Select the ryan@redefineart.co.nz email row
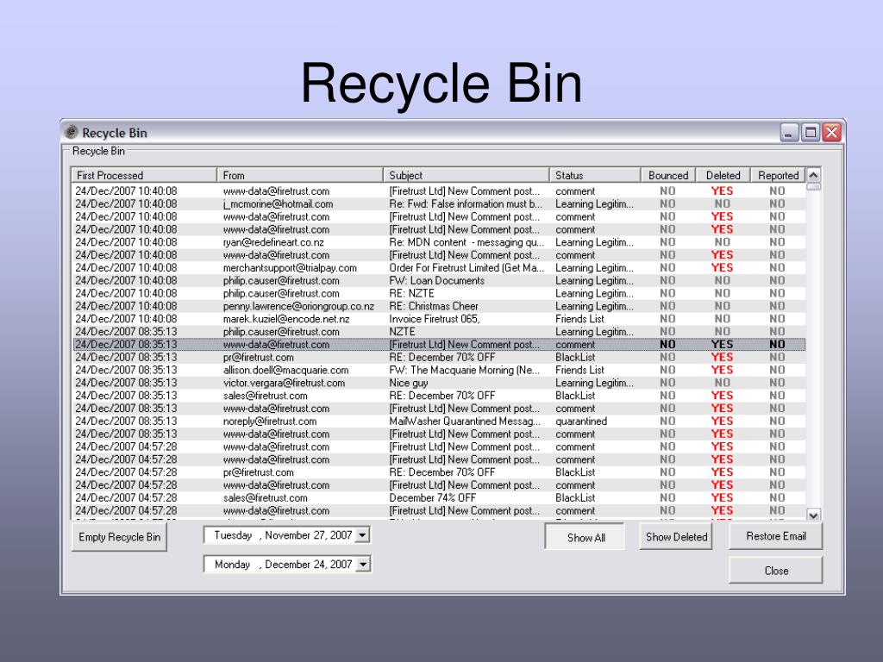Screen dimensions: 883x662 (x=439, y=242)
